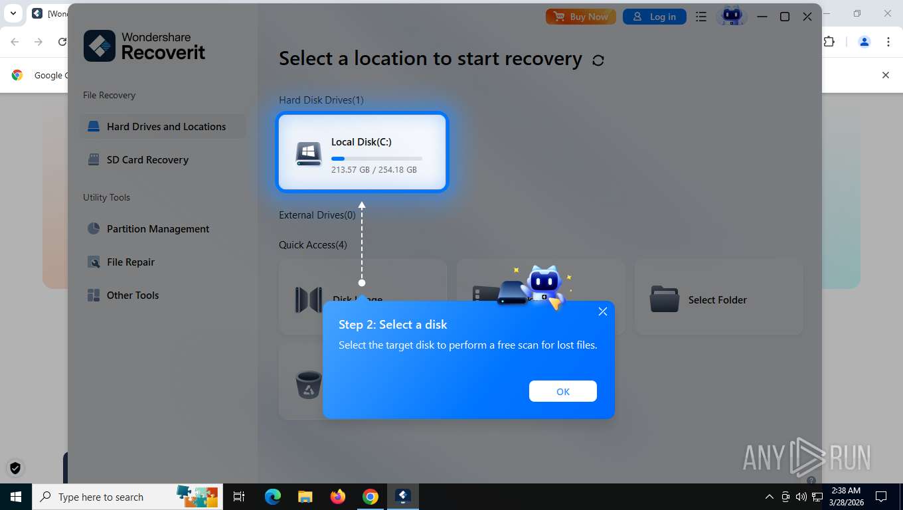Image resolution: width=903 pixels, height=510 pixels.
Task: Click the External Drives(0) heading
Action: (317, 215)
